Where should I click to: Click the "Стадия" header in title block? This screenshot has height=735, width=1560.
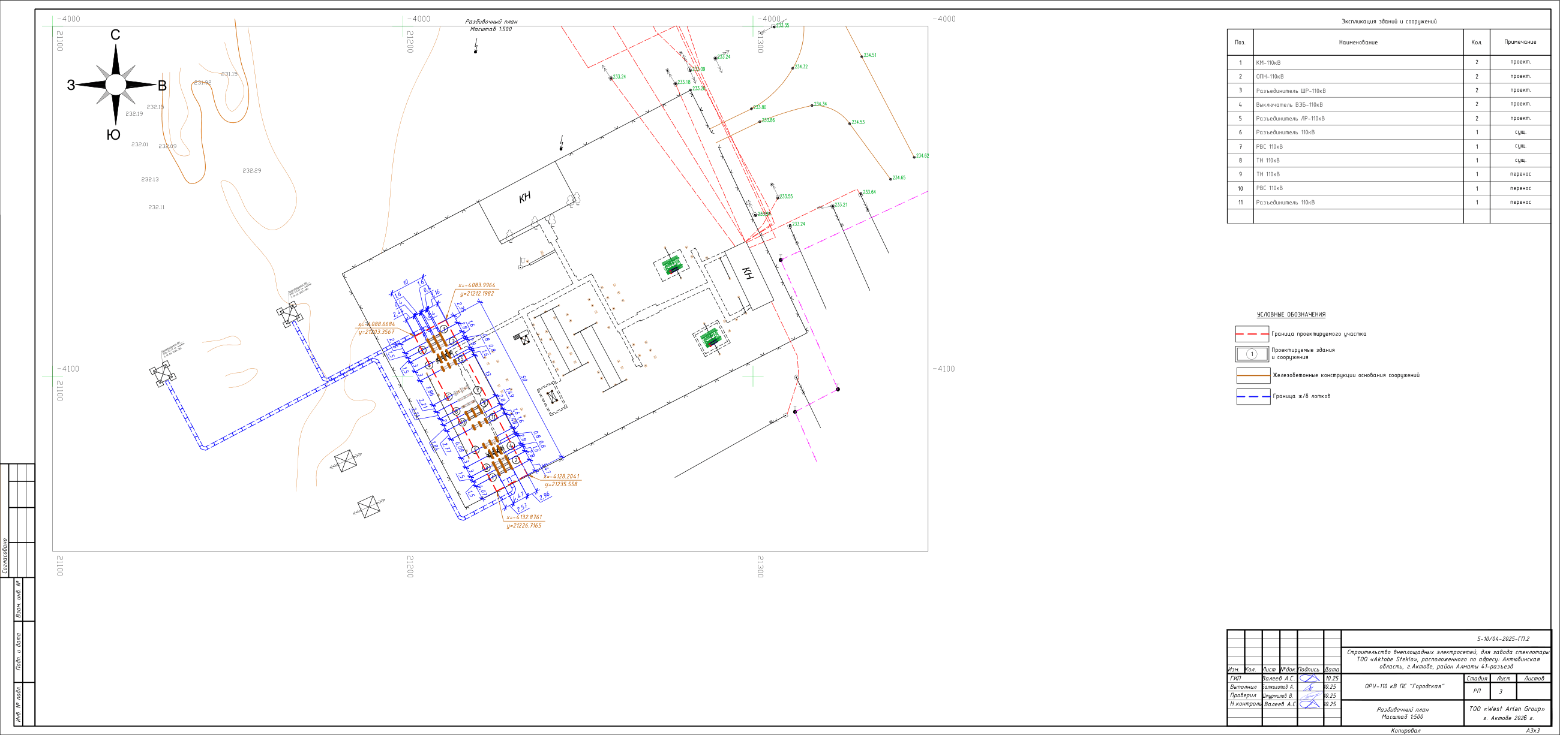pyautogui.click(x=1477, y=679)
